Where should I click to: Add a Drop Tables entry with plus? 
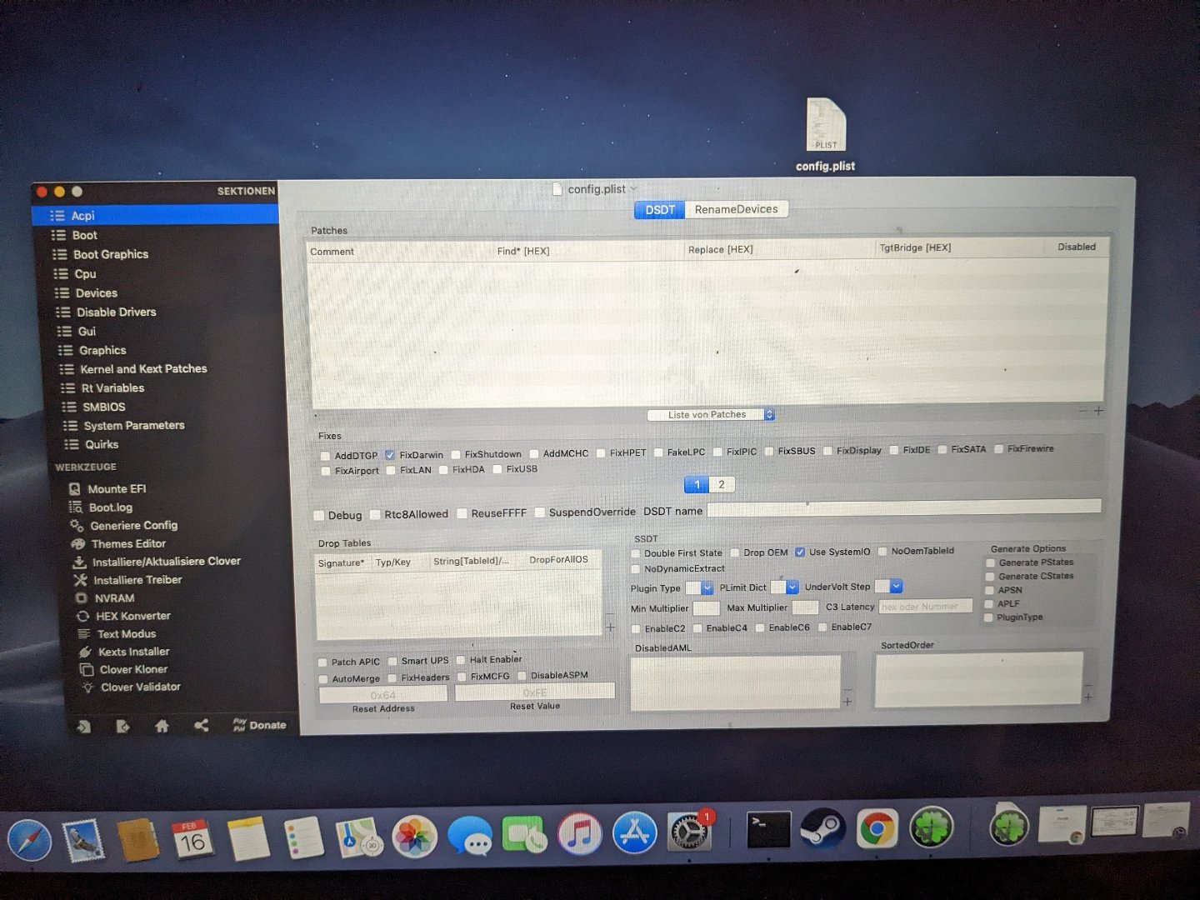pos(610,627)
